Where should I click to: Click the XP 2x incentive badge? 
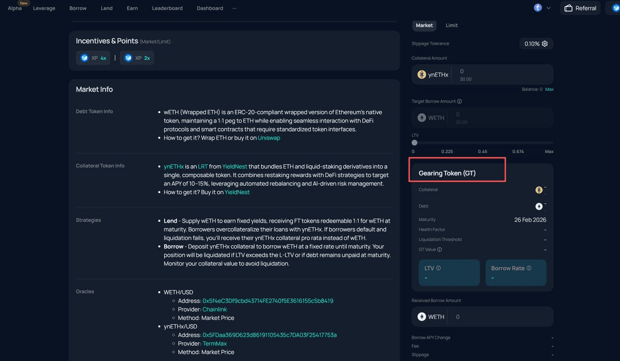coord(137,58)
